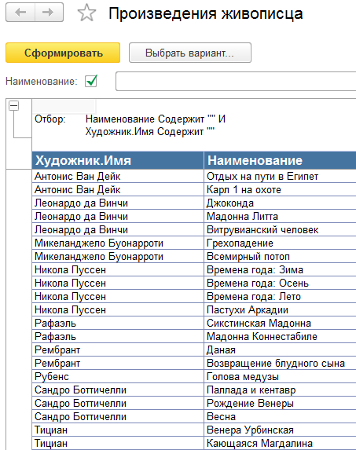Image resolution: width=356 pixels, height=450 pixels.
Task: Select cell Голова медузы
Action: point(280,376)
